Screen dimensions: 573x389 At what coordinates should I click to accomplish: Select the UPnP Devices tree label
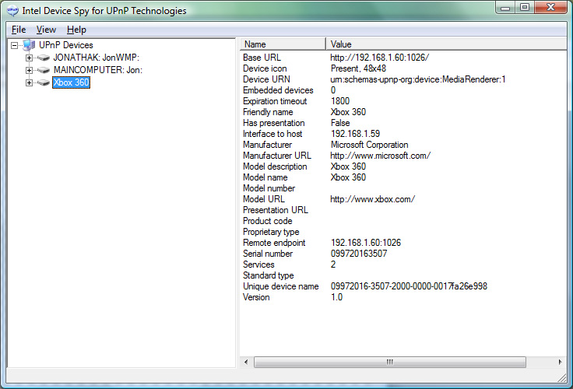pos(66,45)
